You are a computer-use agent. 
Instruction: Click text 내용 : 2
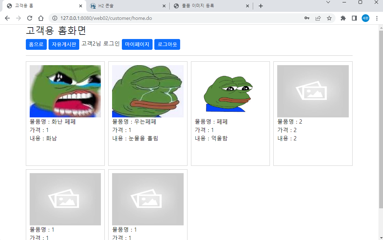point(287,138)
